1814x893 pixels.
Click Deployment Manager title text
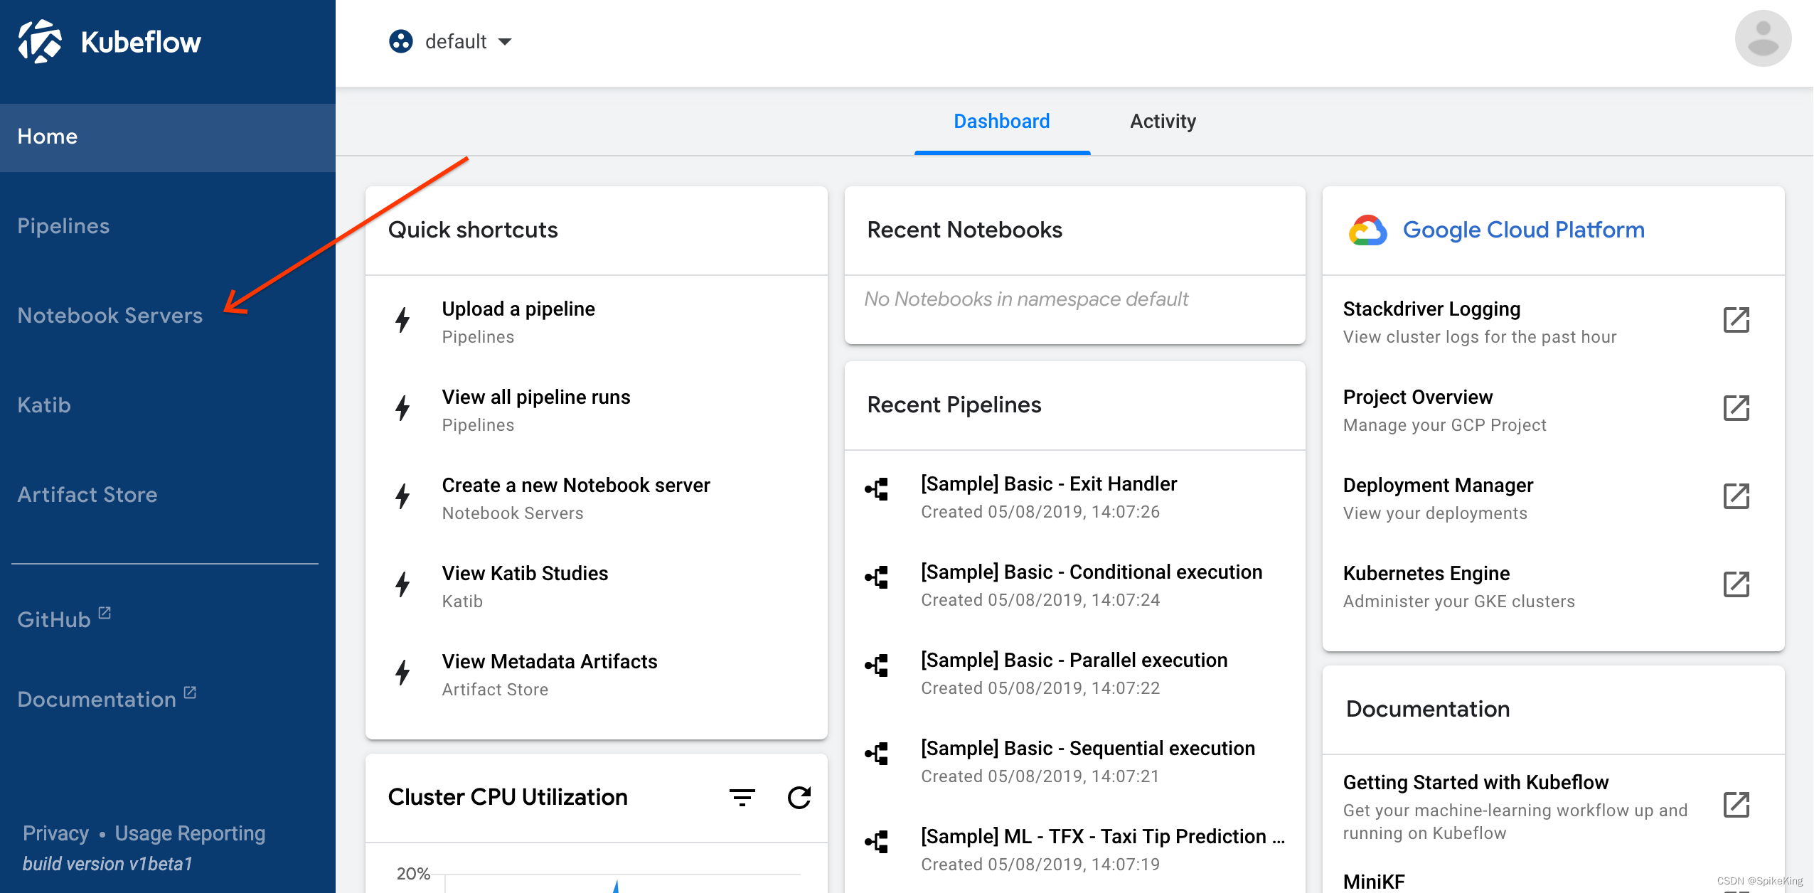[1438, 485]
